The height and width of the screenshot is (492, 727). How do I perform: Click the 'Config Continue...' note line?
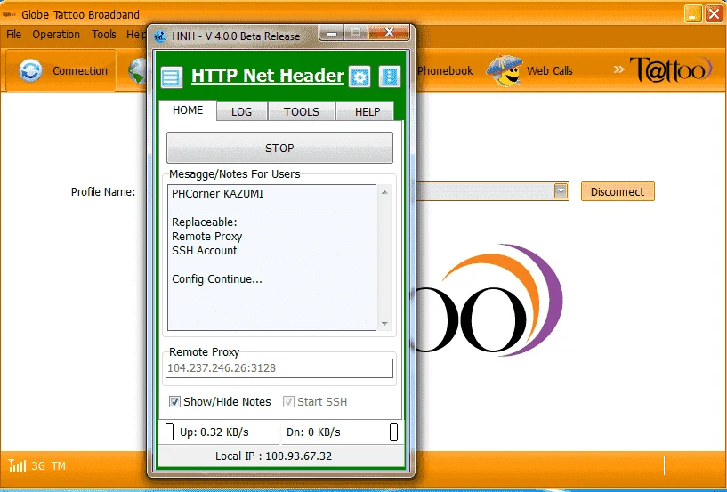216,279
